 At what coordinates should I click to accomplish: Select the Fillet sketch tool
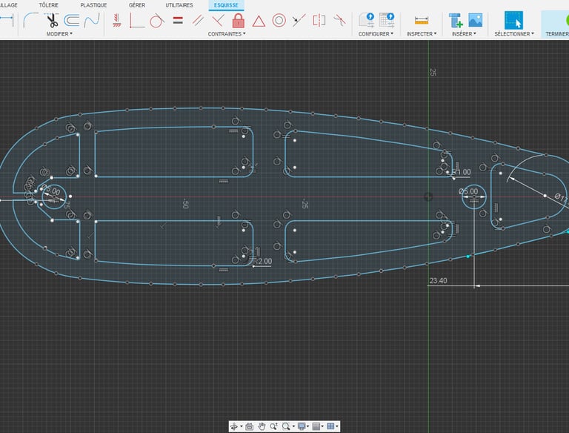pyautogui.click(x=30, y=20)
